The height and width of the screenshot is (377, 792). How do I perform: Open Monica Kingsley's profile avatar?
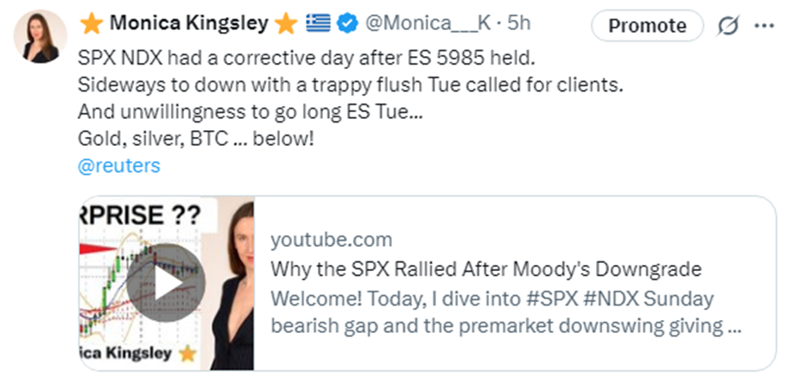pyautogui.click(x=41, y=36)
